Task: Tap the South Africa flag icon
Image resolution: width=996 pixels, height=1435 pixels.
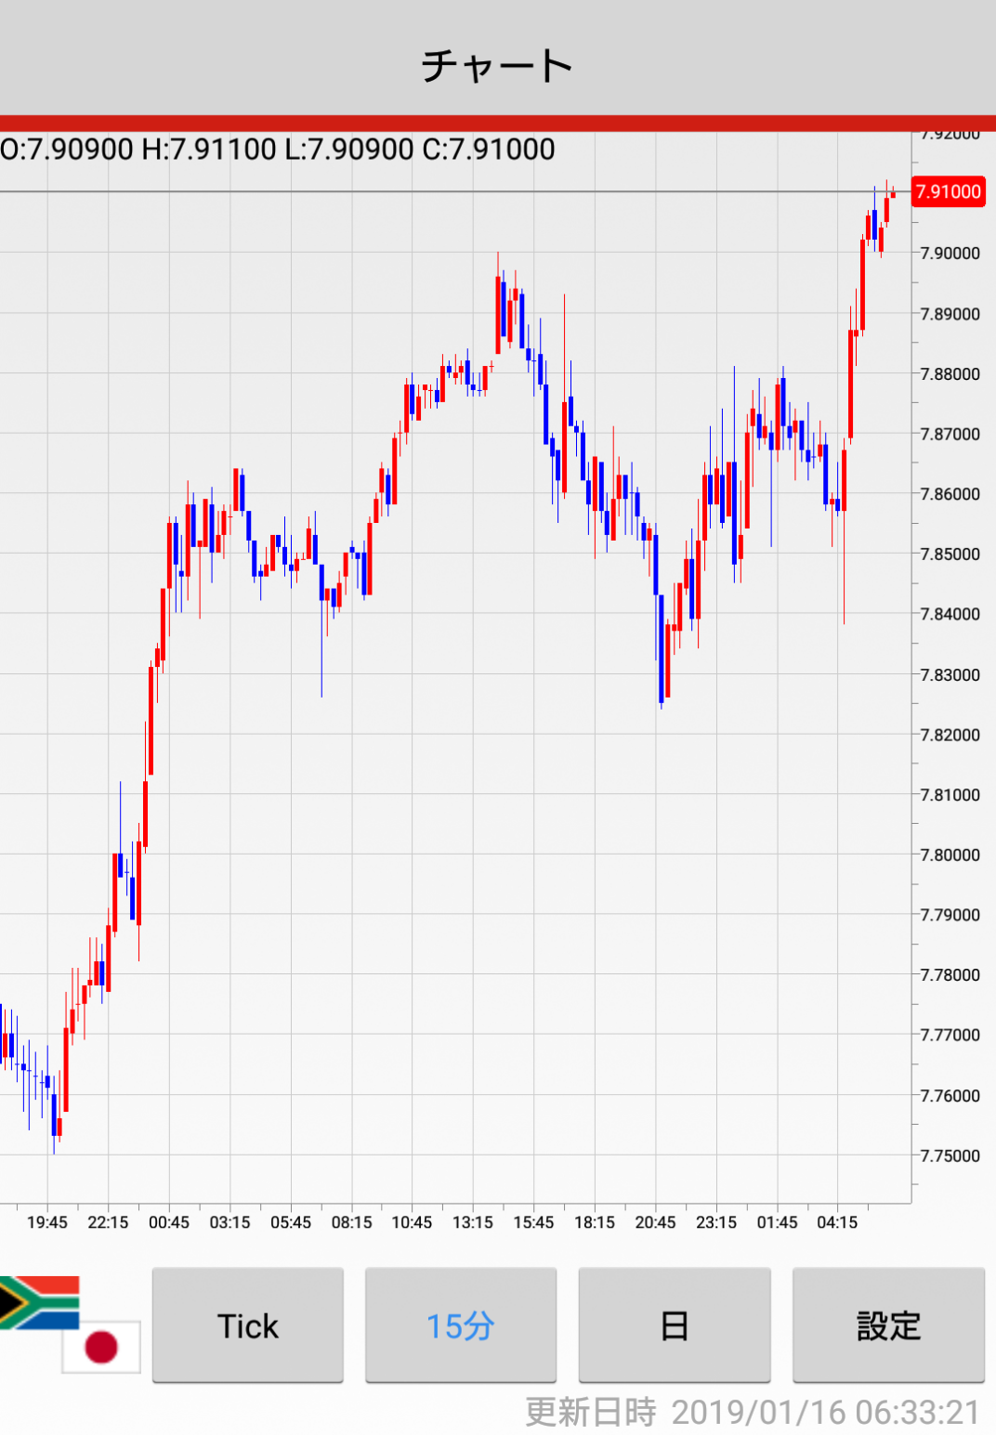Action: point(39,1301)
